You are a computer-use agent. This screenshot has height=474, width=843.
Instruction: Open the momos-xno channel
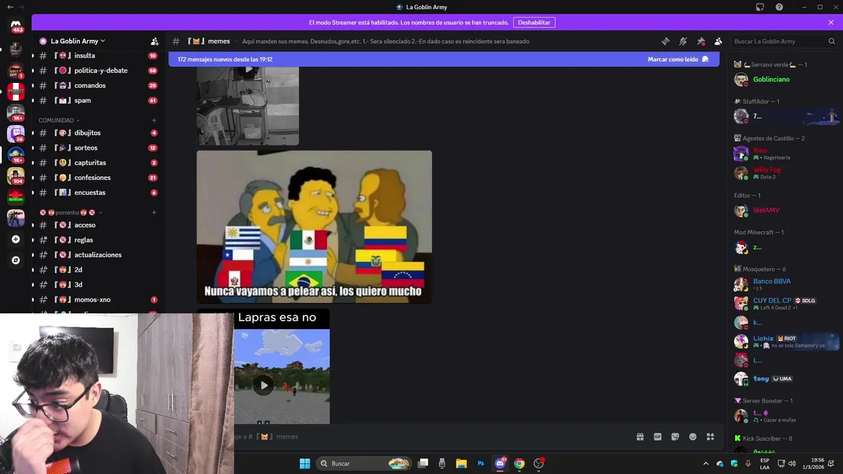click(98, 300)
